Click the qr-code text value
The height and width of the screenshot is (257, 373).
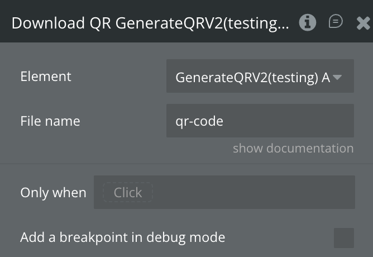tap(199, 121)
